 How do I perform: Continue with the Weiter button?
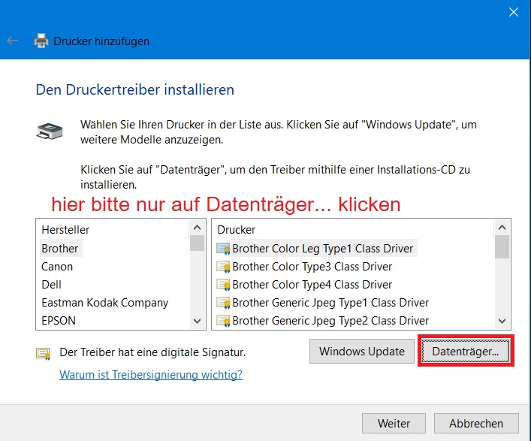pyautogui.click(x=394, y=424)
